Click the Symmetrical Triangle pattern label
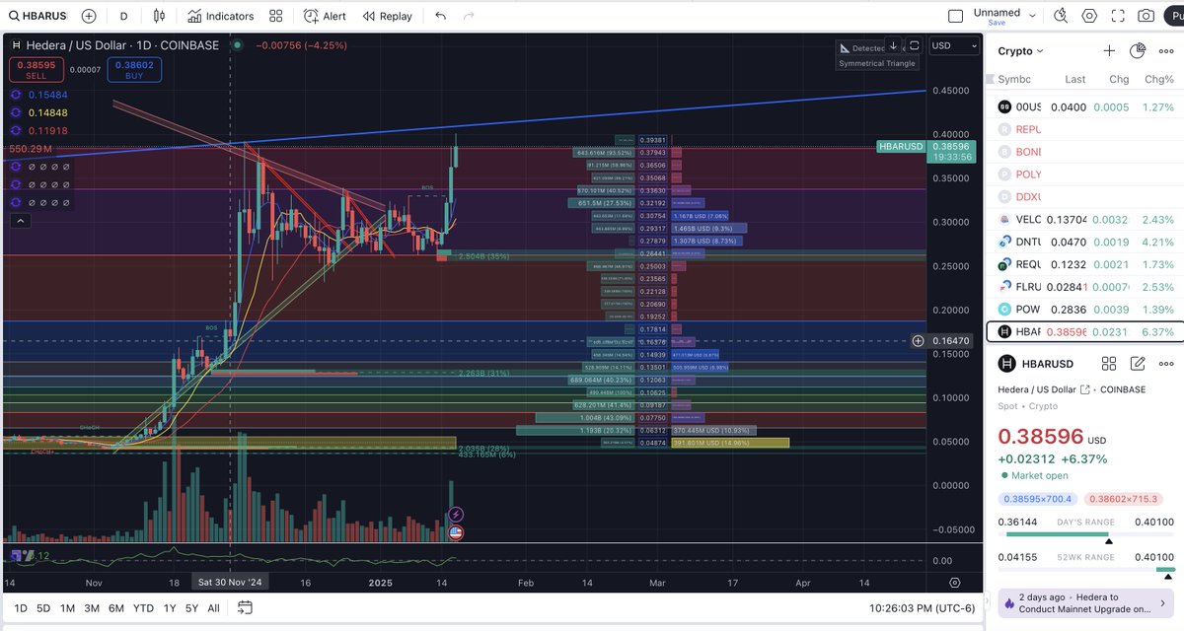Screen dimensions: 1184x631 (x=877, y=63)
